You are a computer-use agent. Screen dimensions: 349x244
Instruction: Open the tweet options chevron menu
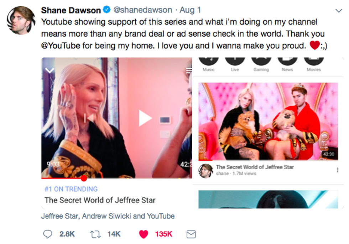pyautogui.click(x=339, y=10)
